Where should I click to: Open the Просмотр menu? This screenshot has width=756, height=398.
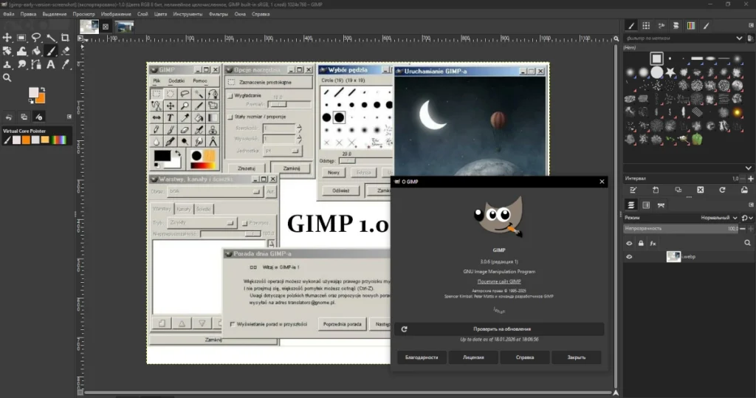[x=84, y=14]
